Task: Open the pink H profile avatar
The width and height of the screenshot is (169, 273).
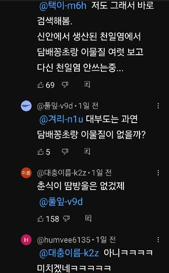Action: 26,240
